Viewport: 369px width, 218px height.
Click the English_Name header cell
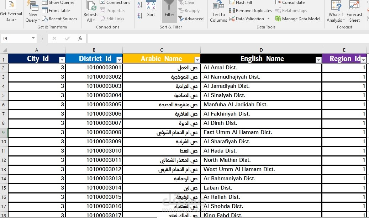coord(261,59)
